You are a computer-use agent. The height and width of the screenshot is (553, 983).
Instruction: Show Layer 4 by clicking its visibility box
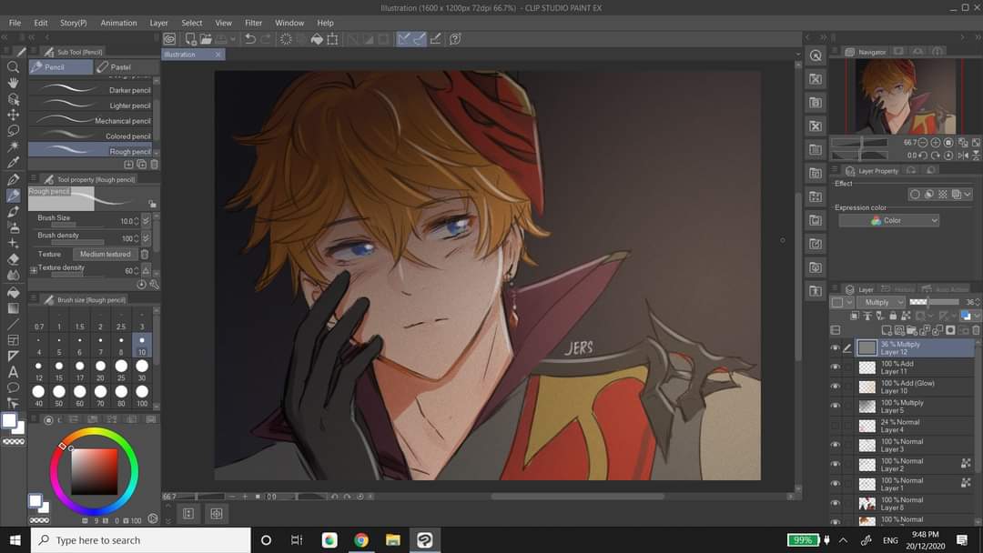(x=835, y=426)
